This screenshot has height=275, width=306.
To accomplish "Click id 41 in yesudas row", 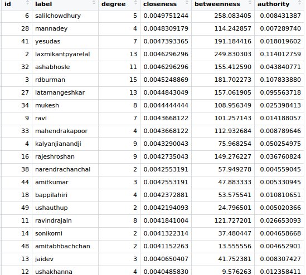I will (x=25, y=42).
